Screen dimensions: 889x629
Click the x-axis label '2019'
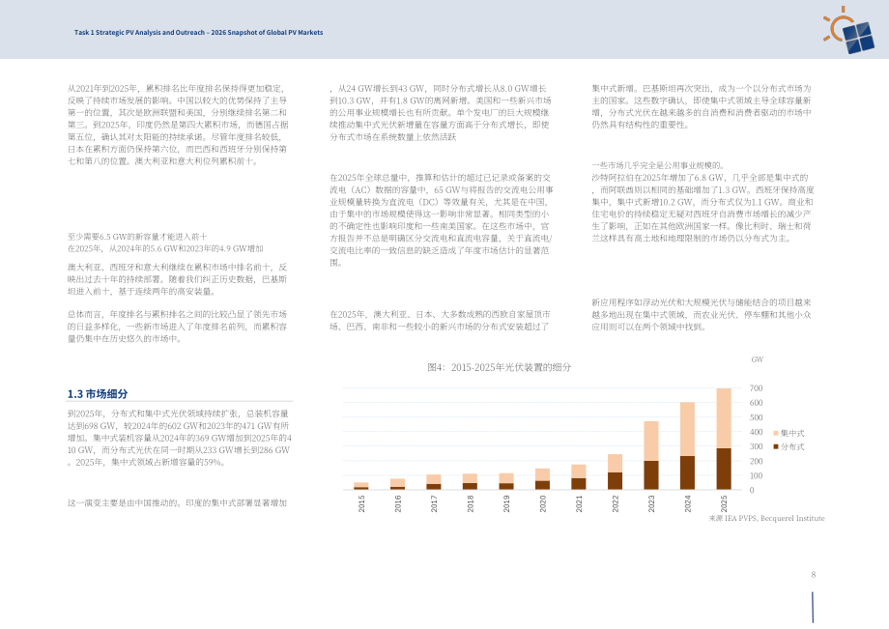point(507,503)
